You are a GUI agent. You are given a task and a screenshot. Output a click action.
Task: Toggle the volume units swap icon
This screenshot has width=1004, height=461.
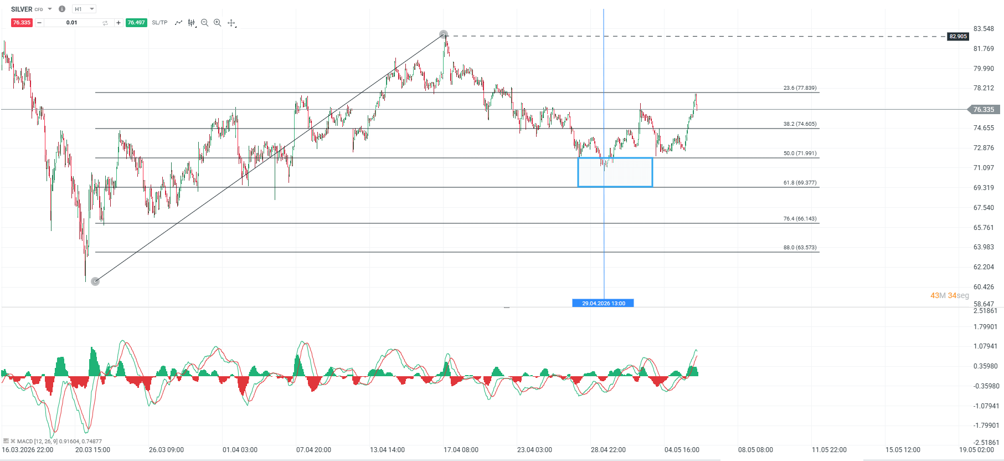(105, 23)
